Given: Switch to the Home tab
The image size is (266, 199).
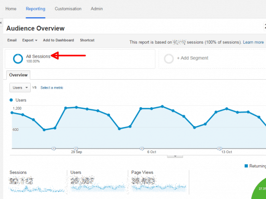Looking at the screenshot, I should (11, 9).
